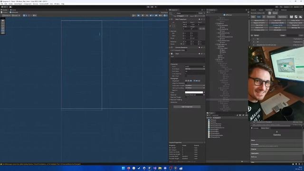
Task: Open the File menu
Action: (2, 4)
